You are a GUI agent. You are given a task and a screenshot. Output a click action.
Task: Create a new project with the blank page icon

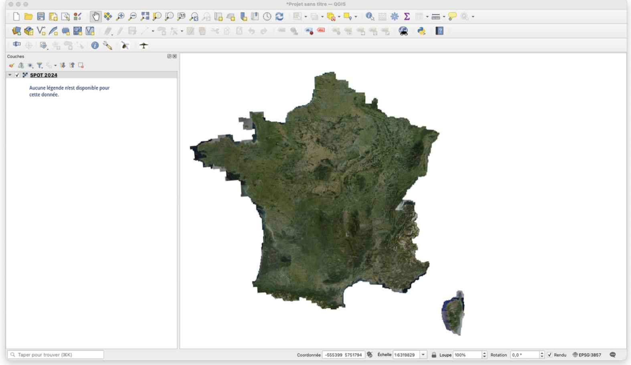pyautogui.click(x=16, y=16)
